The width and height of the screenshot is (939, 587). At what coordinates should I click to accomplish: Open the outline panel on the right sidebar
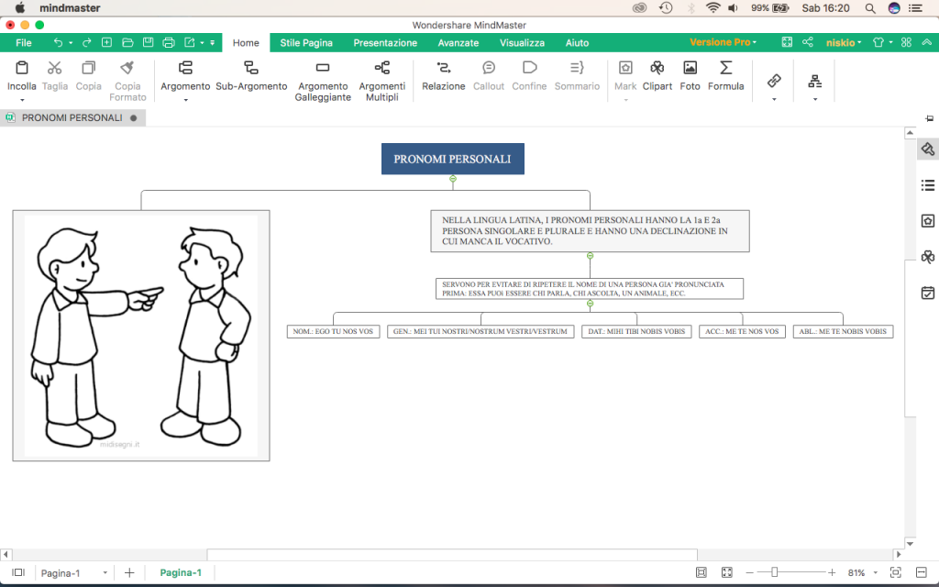click(927, 185)
